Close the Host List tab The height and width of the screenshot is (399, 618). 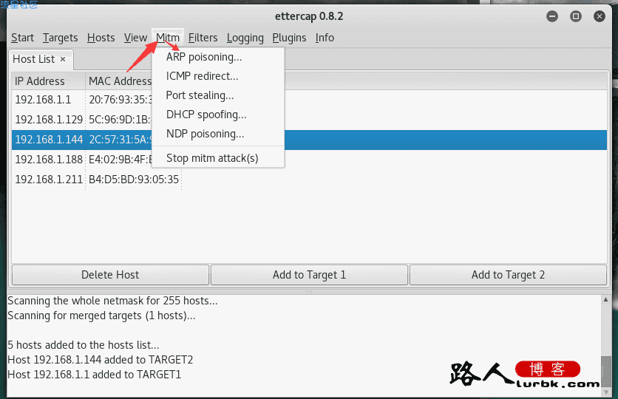(x=63, y=59)
